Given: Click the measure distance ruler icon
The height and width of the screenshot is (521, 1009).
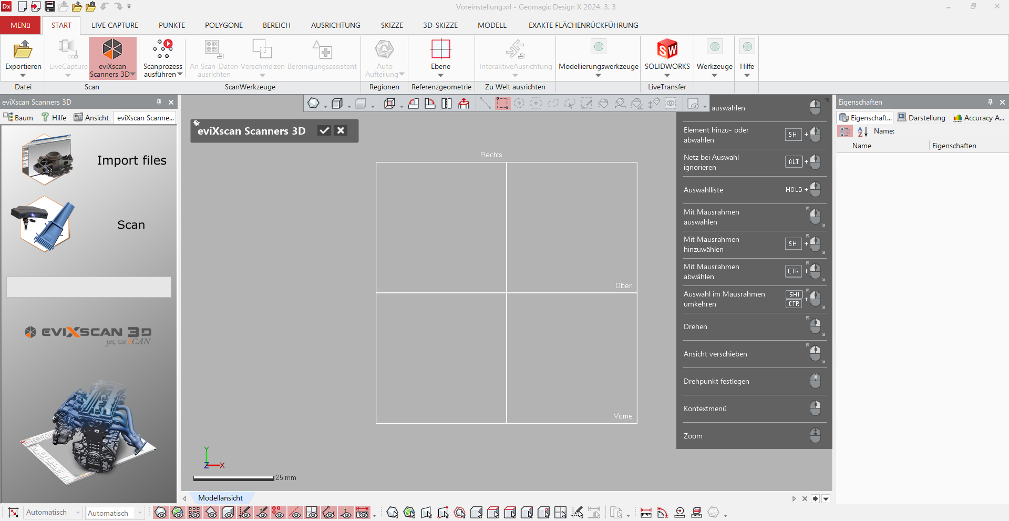Looking at the screenshot, I should (x=646, y=513).
